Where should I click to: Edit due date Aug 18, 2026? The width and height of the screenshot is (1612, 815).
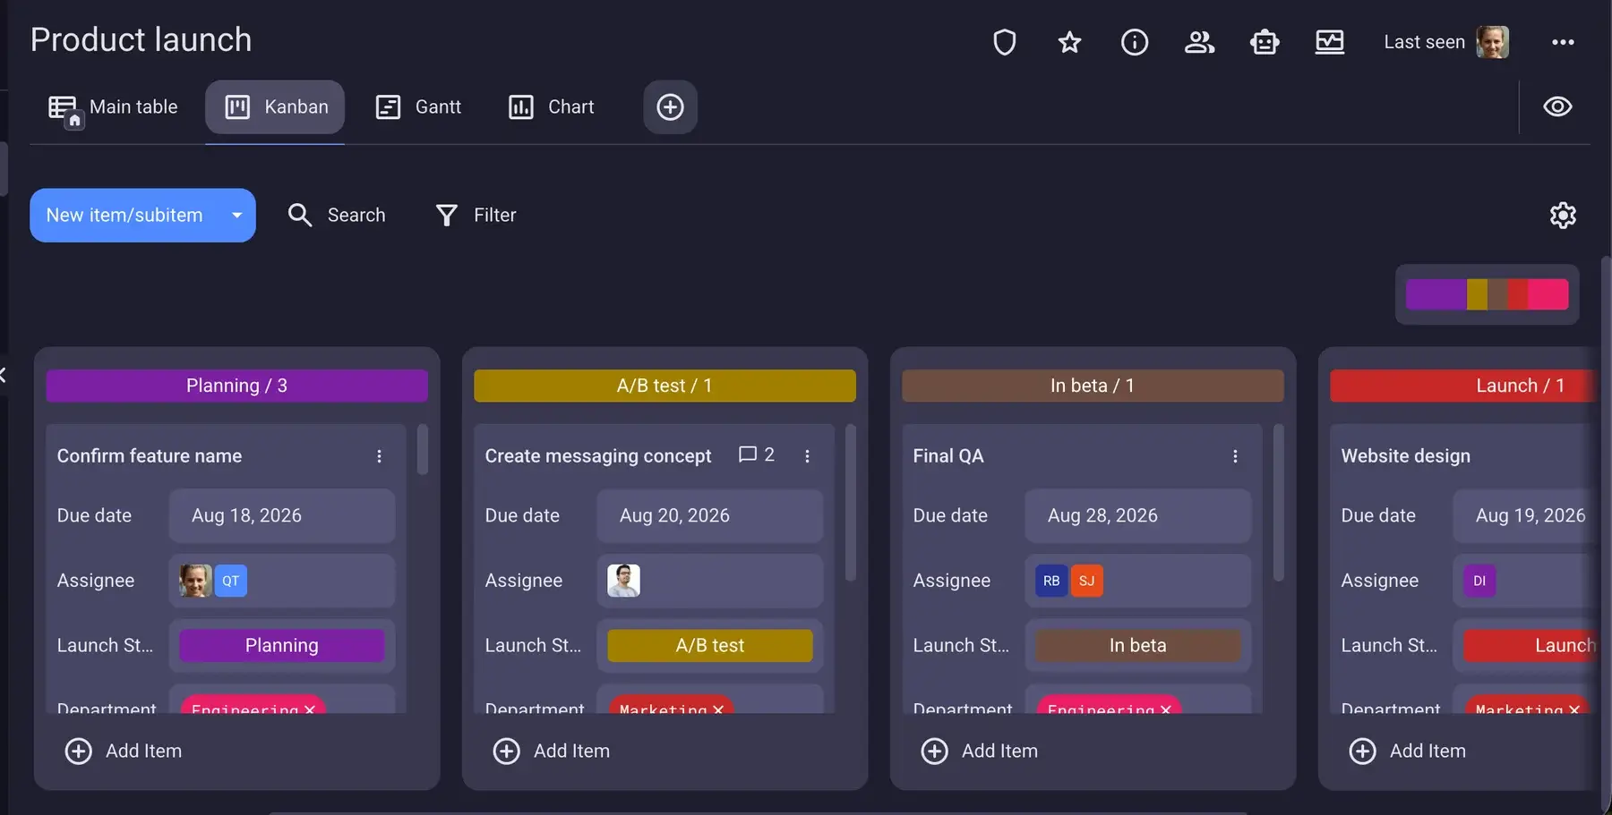[282, 516]
